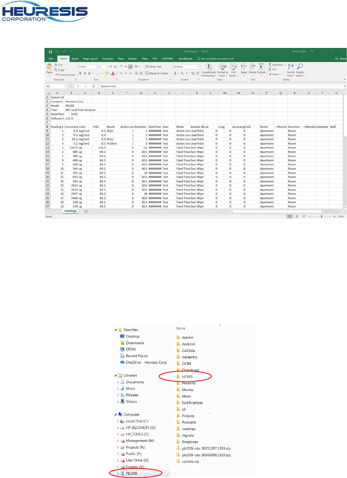Add a new sheet with plus icon
347x478 pixels.
click(86, 211)
